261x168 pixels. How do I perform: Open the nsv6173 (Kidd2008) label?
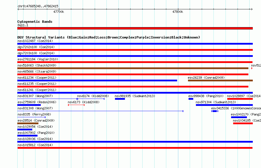pyautogui.click(x=84, y=102)
